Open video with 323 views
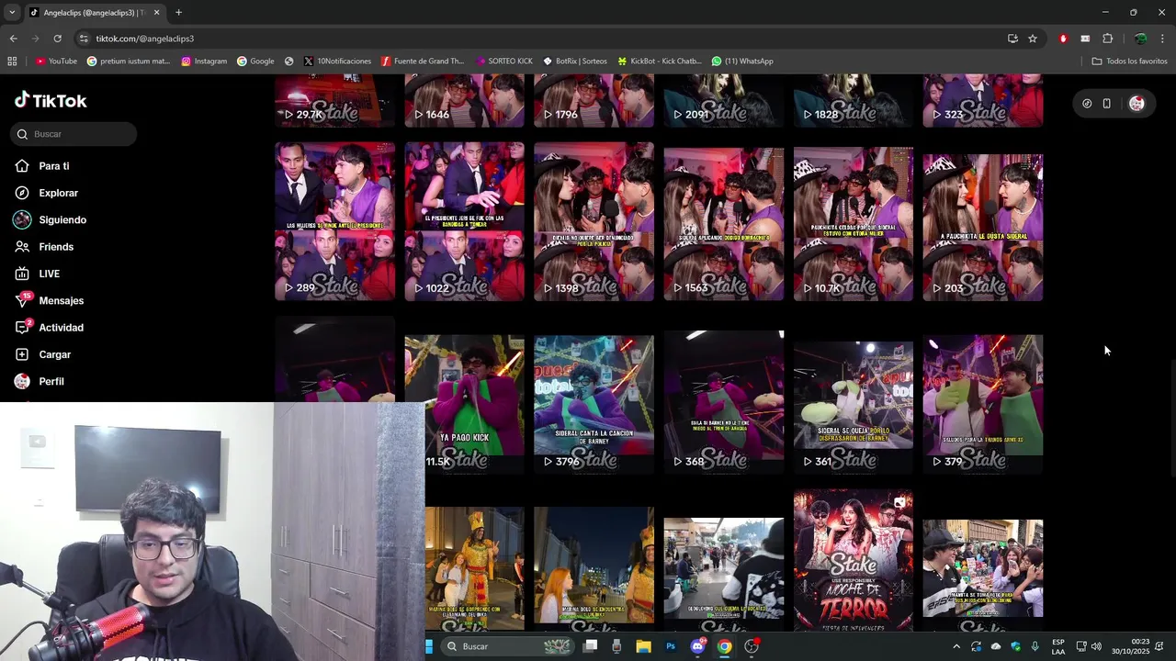 tap(983, 101)
